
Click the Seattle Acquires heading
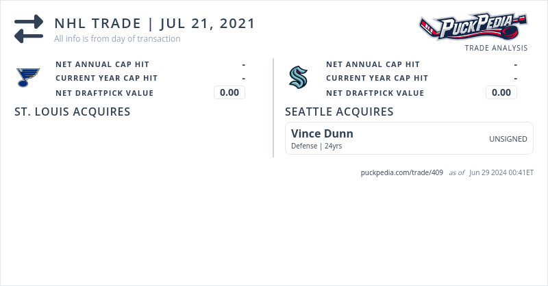tap(339, 112)
